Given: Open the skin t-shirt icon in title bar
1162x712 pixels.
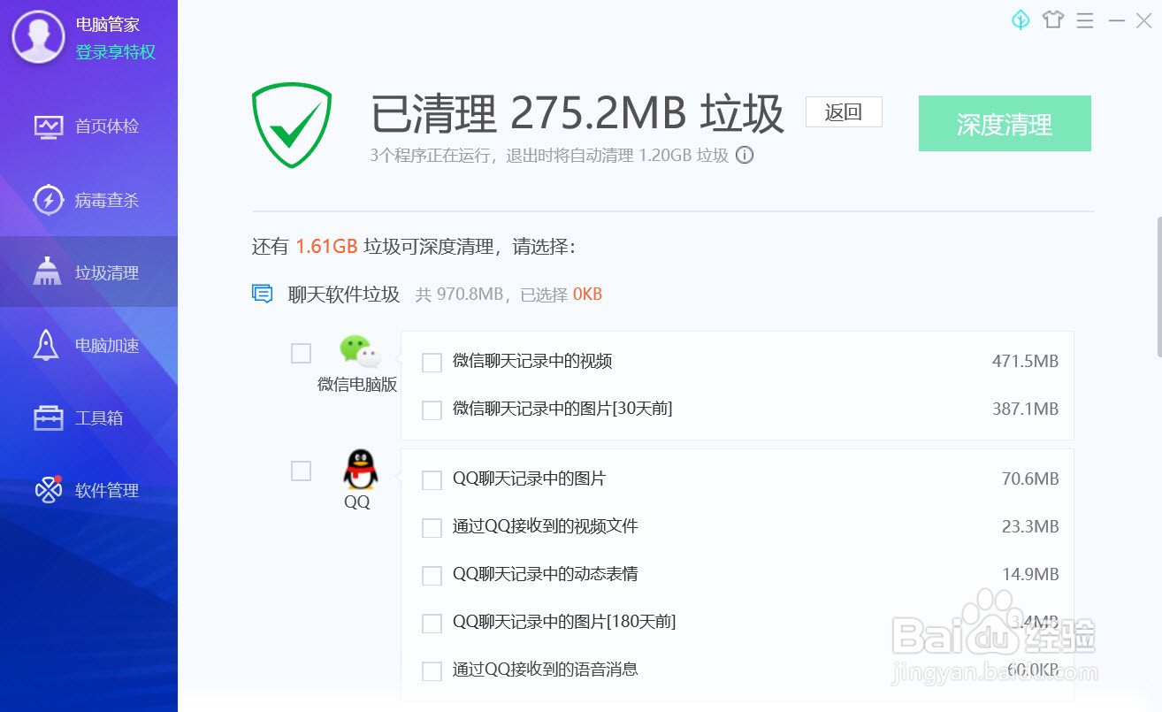Looking at the screenshot, I should coord(1052,19).
